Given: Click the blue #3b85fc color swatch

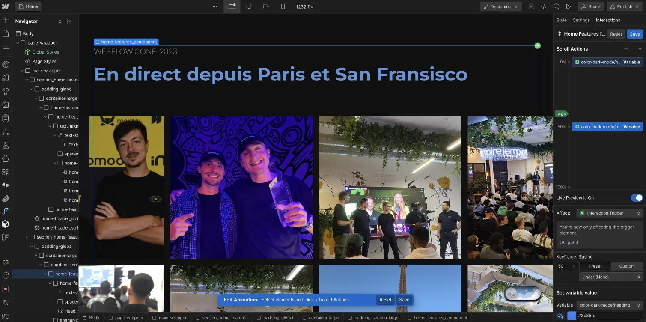Looking at the screenshot, I should (572, 316).
